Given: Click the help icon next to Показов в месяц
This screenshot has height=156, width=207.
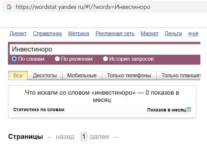Looking at the screenshot, I should (x=189, y=109).
